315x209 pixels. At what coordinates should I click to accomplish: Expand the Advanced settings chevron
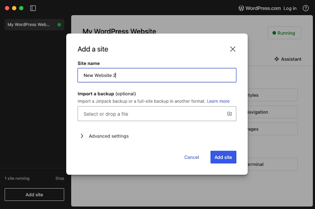pos(82,136)
